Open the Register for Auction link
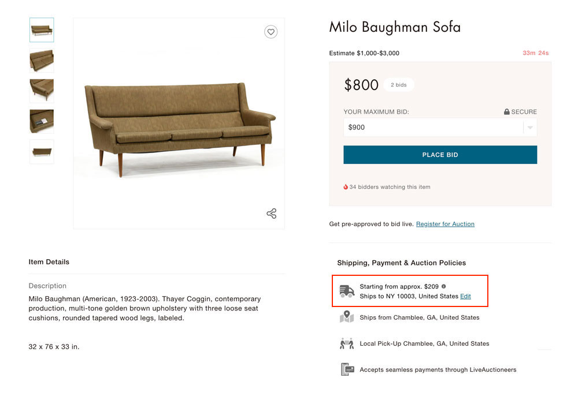Screen dimensions: 578x404 [x=445, y=224]
